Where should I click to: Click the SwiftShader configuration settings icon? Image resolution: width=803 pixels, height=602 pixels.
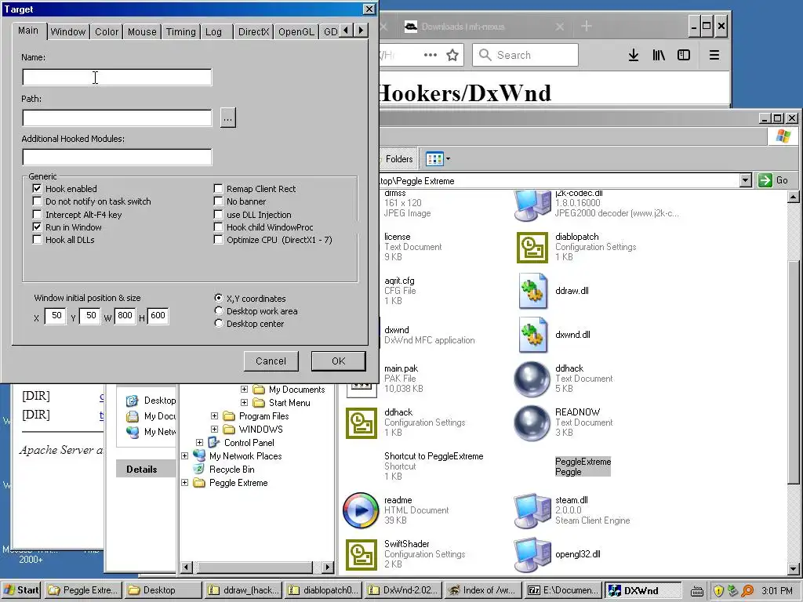pyautogui.click(x=361, y=554)
